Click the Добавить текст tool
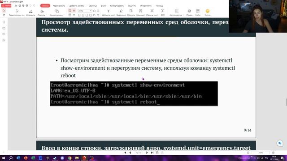 [x=109, y=13]
